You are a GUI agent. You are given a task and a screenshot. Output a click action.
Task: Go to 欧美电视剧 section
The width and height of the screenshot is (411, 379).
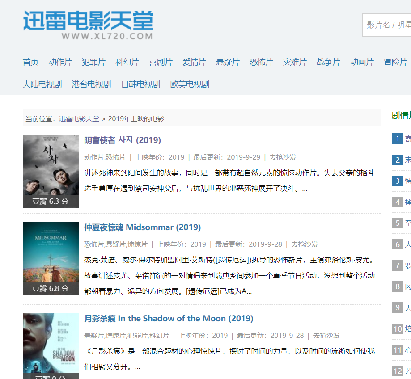pyautogui.click(x=190, y=84)
